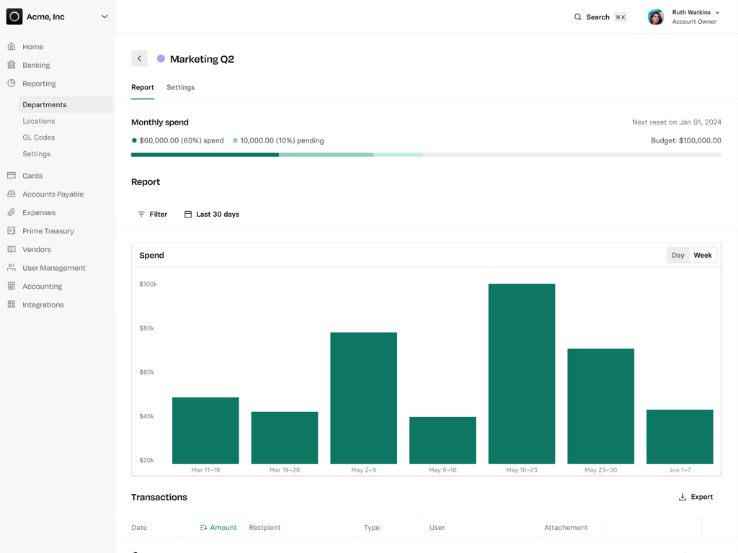
Task: Click the Jun 1–7 bar in the chart
Action: tap(680, 436)
